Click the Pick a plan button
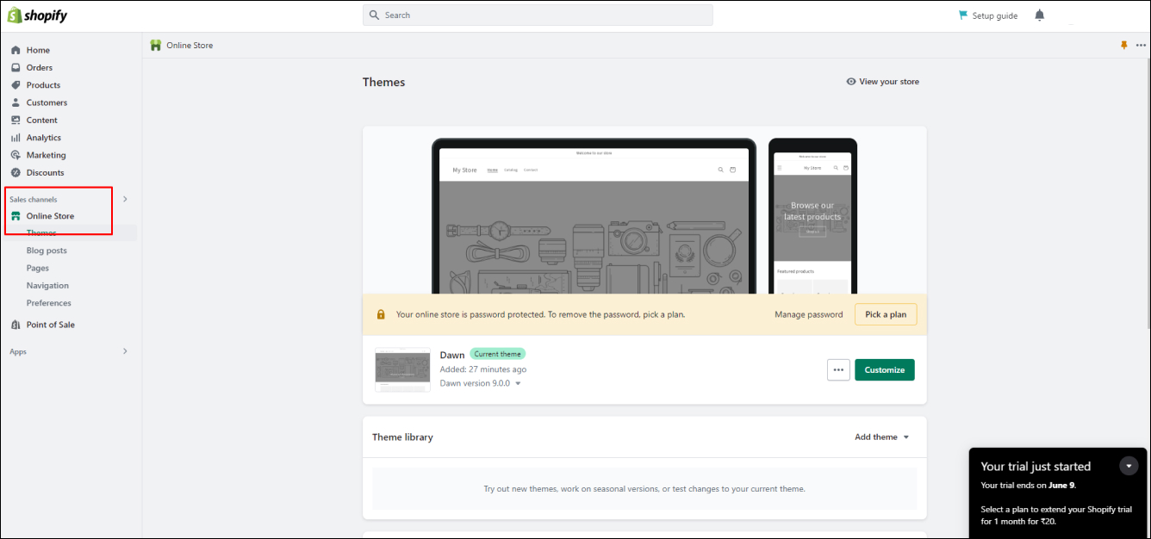1151x539 pixels. coord(886,314)
